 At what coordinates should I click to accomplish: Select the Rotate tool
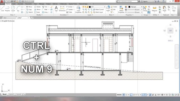37,7
